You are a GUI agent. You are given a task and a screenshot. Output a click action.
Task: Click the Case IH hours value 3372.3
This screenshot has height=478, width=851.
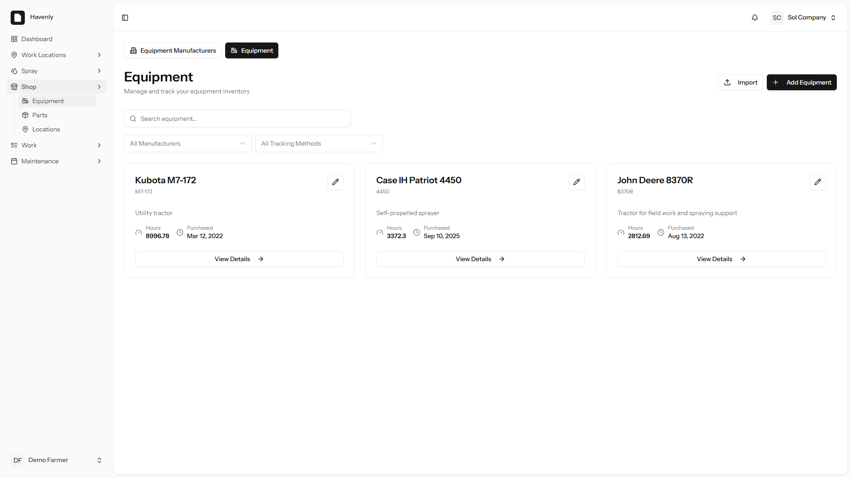(x=396, y=236)
